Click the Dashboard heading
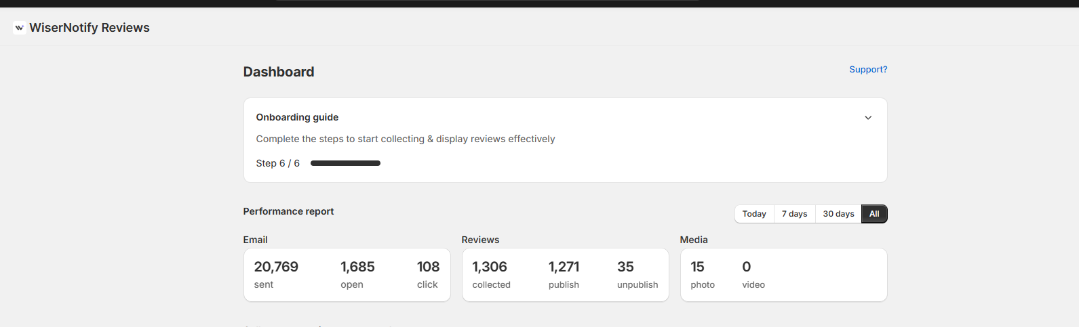The image size is (1079, 327). pos(279,72)
